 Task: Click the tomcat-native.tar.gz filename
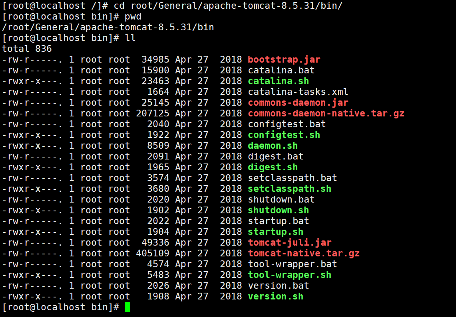tap(303, 253)
